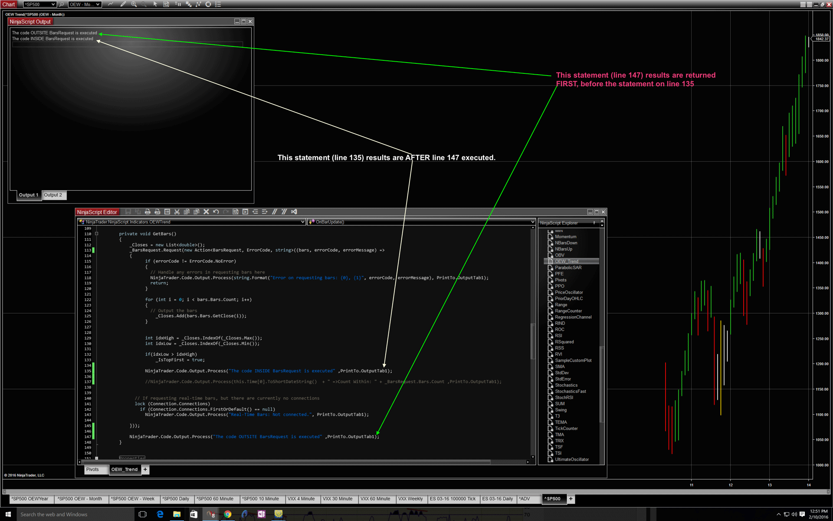Switch to Pivots editor tab
The height and width of the screenshot is (521, 833).
point(92,469)
